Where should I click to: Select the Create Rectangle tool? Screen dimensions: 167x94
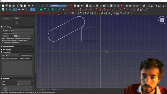100,9
